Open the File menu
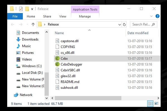Screen dimensions: 167x111 (x=15, y=16)
